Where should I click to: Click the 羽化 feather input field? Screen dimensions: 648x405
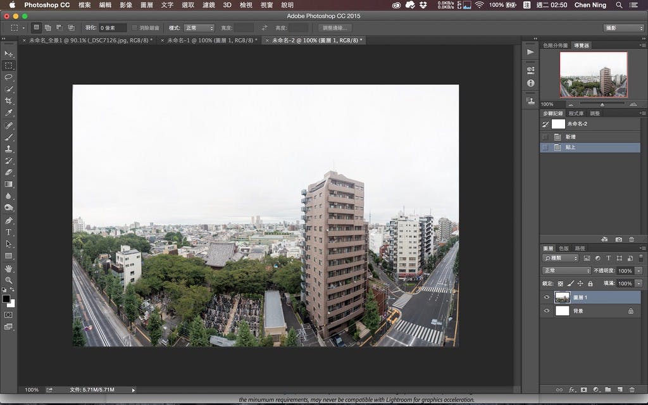pos(113,28)
